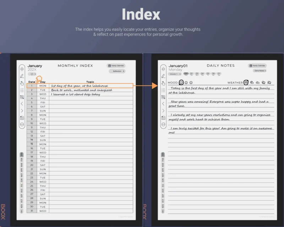Screen dimensions: 284x227
Task: Select the sunny weather icon
Action: pos(246,82)
